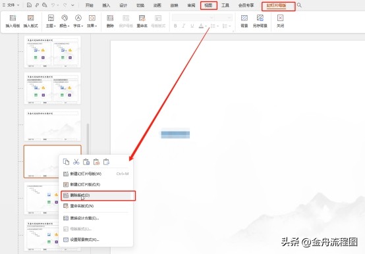Open the Colors (颜色) dropdown

click(x=65, y=21)
